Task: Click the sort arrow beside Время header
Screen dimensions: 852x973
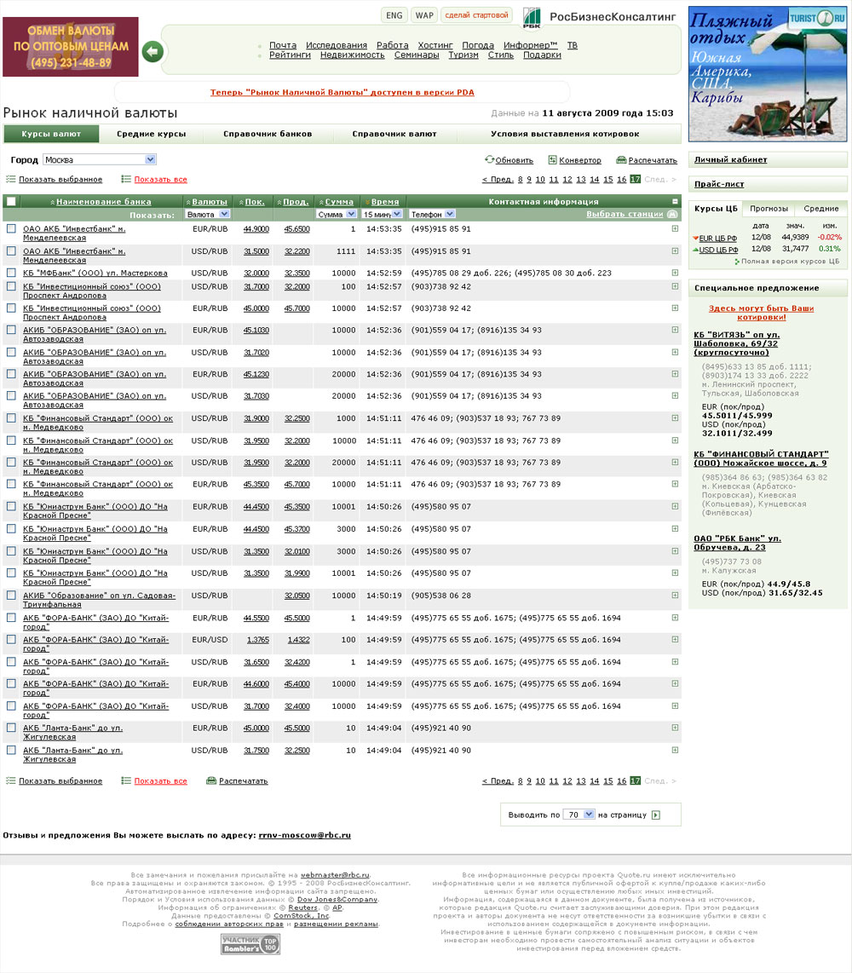Action: (x=367, y=202)
